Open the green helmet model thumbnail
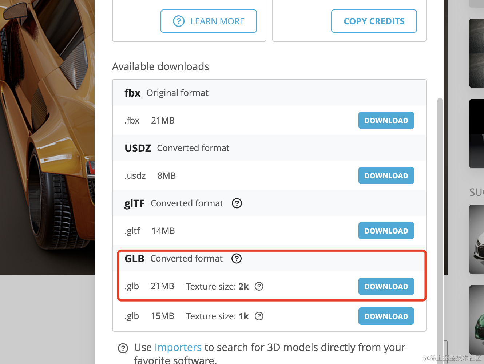 click(477, 320)
